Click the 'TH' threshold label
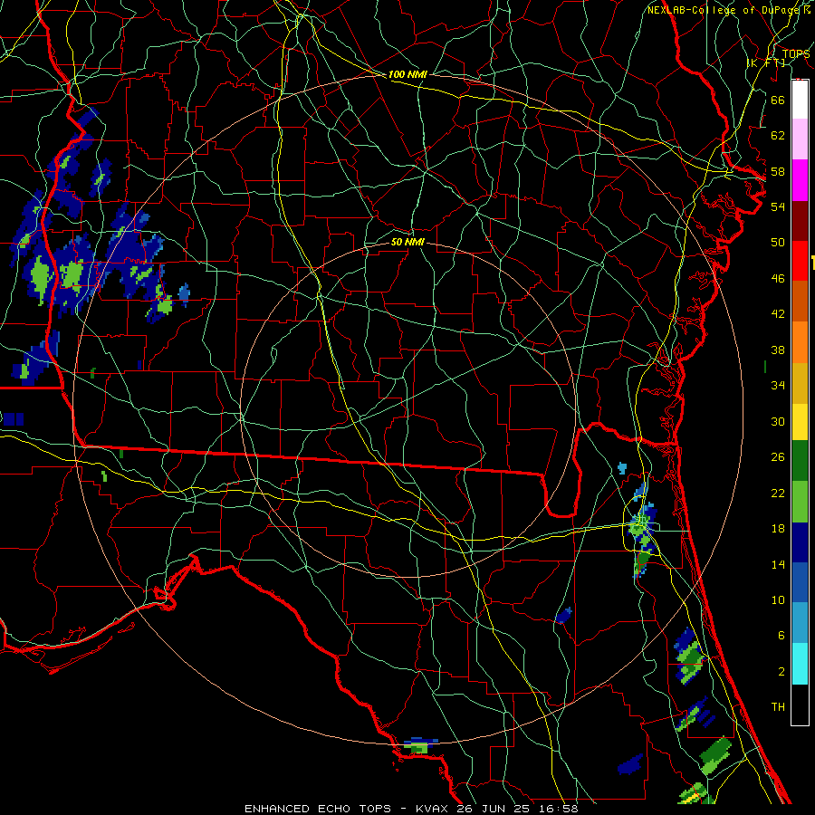Viewport: 815px width, 815px height. click(x=778, y=707)
